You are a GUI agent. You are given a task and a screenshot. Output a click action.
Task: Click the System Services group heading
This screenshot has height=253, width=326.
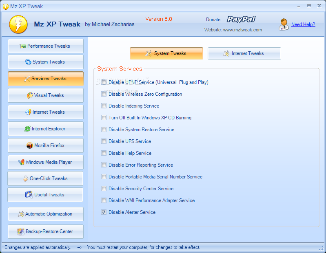coord(120,69)
